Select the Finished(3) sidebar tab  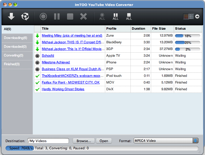coord(17,64)
